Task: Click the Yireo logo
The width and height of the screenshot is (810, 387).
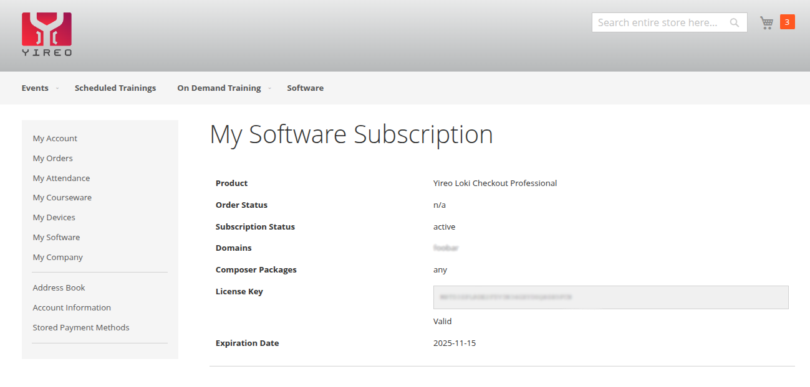Action: 47,34
